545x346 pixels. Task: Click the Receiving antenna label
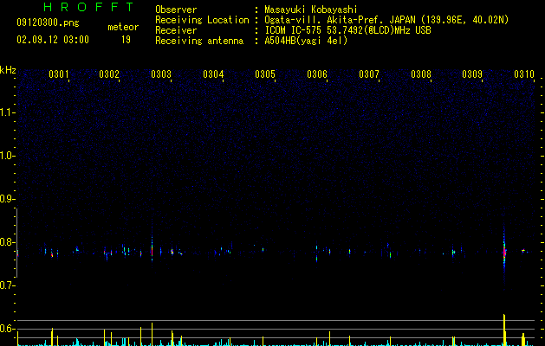click(x=199, y=41)
